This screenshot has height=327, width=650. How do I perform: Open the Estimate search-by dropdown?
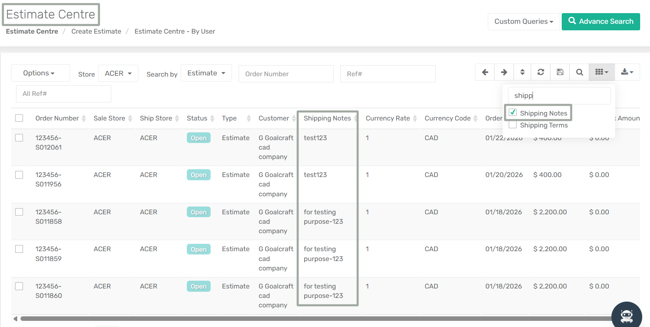206,73
